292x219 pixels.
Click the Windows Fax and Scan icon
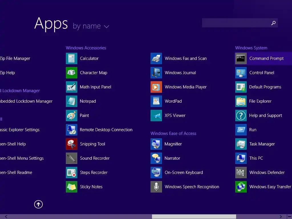[x=156, y=58]
